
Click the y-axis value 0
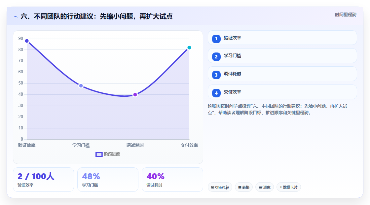point(22,139)
